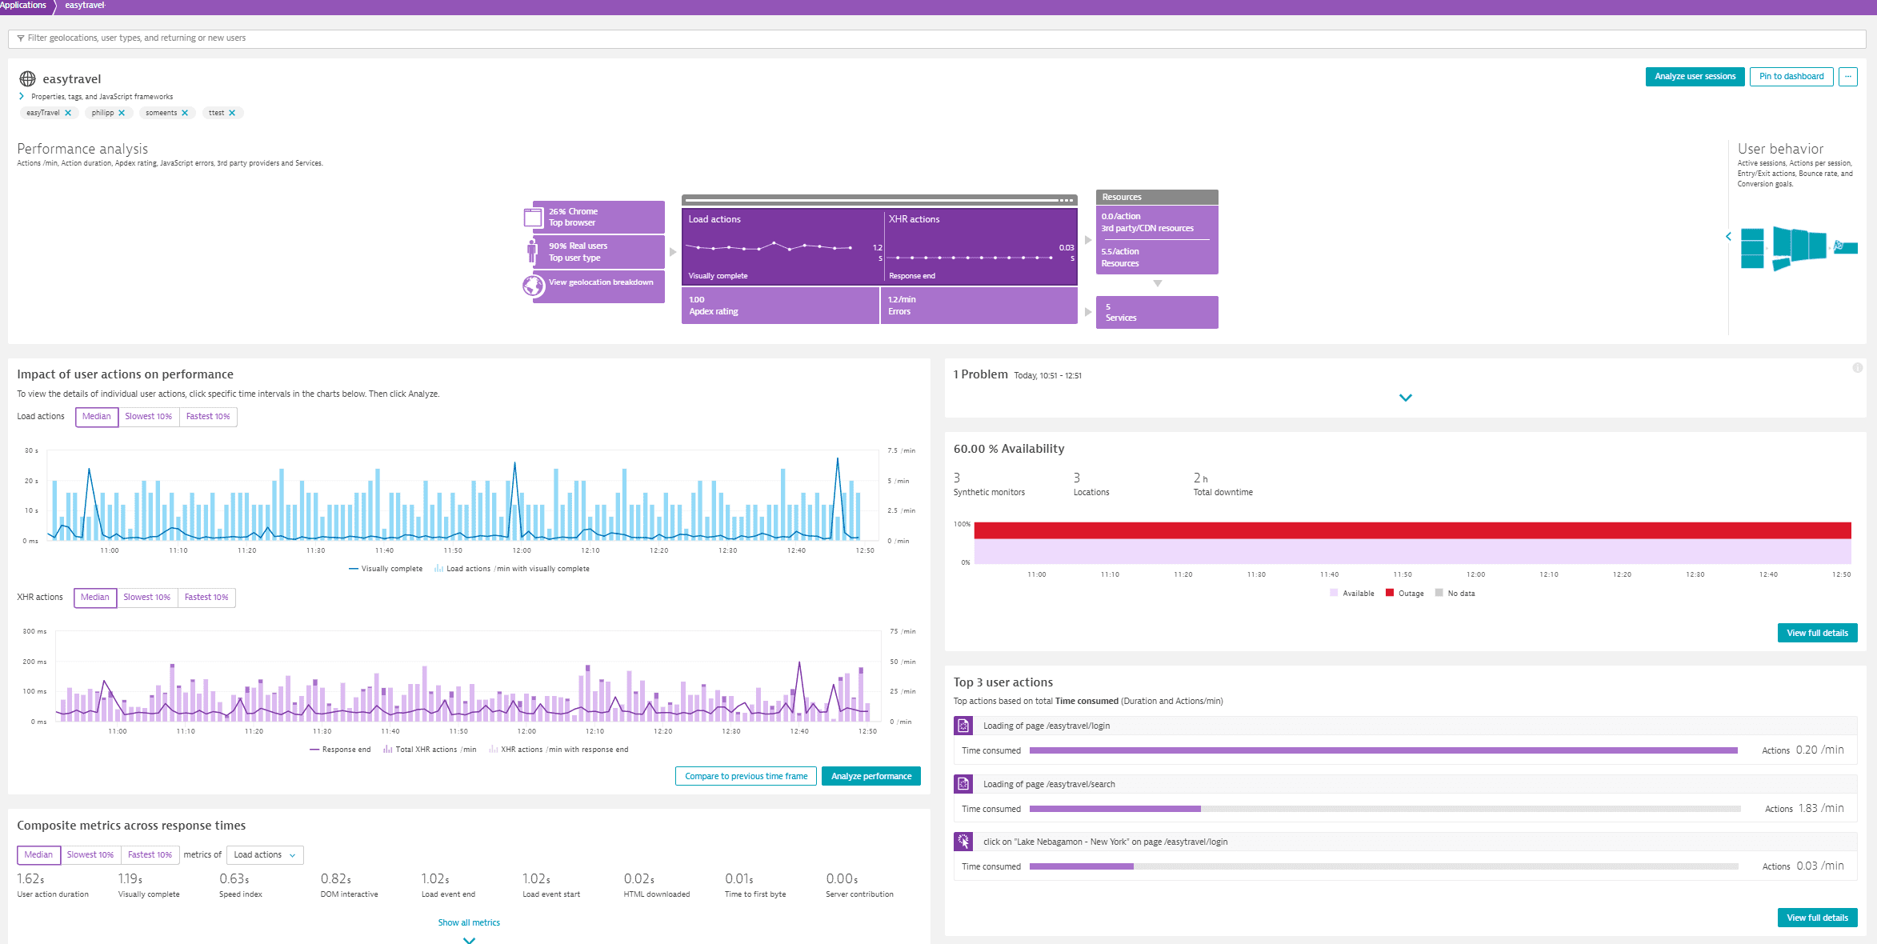Open geolocation breakdown via the globe icon
This screenshot has width=1877, height=944.
(x=531, y=285)
